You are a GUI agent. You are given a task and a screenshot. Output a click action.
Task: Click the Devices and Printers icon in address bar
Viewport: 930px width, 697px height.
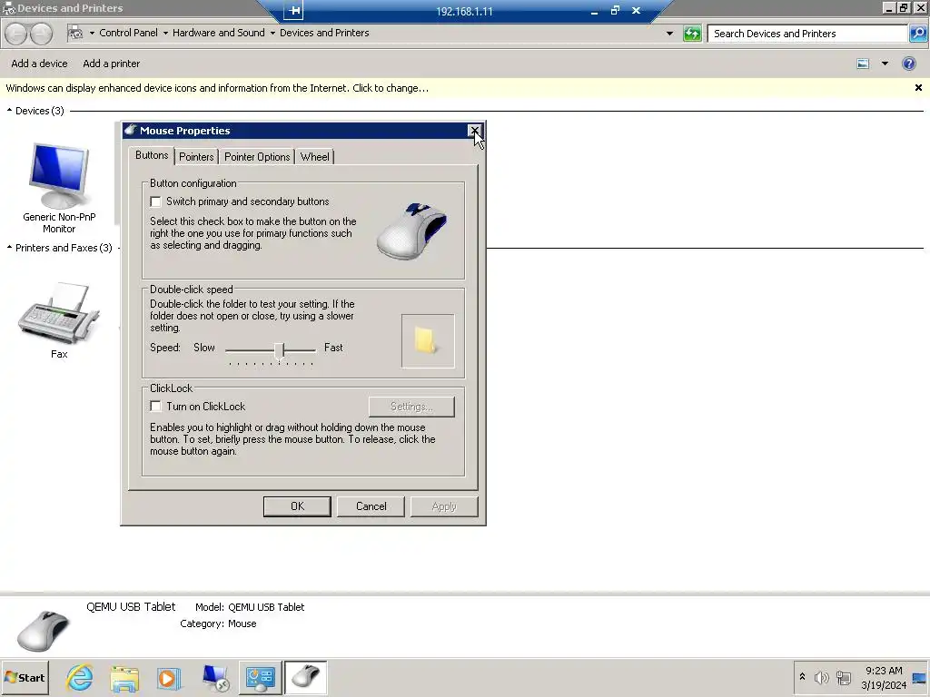point(75,34)
